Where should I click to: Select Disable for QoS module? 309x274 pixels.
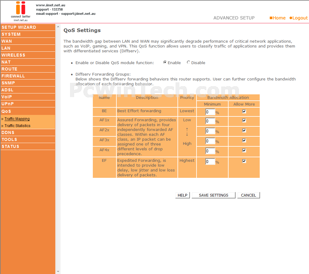(188, 62)
